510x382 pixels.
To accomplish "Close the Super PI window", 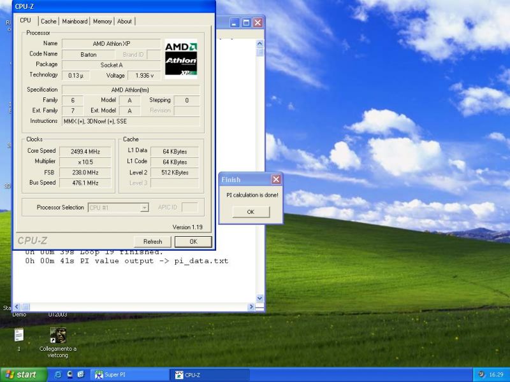I will 258,23.
